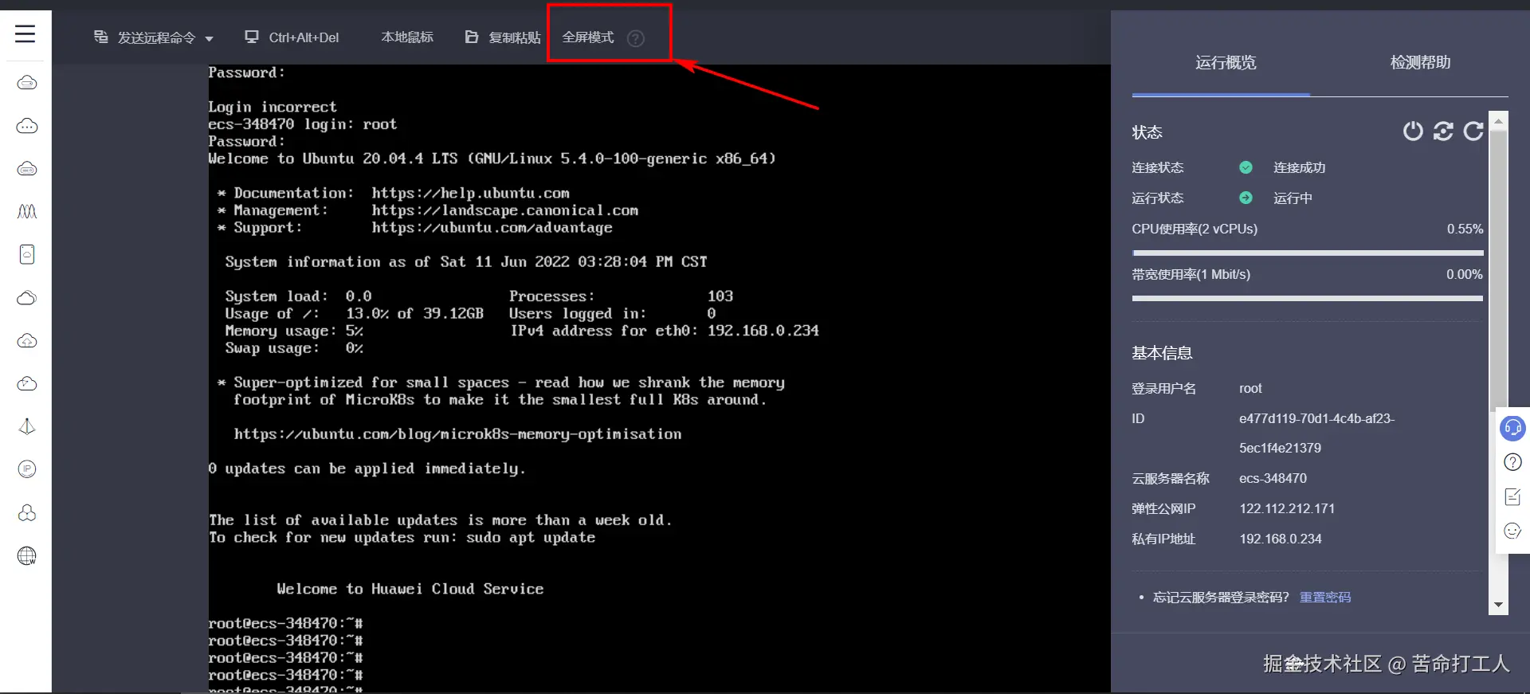Click the "Login incorrect" terminal line
The image size is (1530, 694).
click(x=273, y=107)
